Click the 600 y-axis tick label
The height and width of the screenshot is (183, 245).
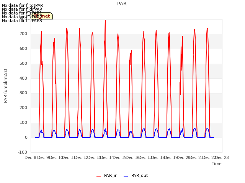23,48
